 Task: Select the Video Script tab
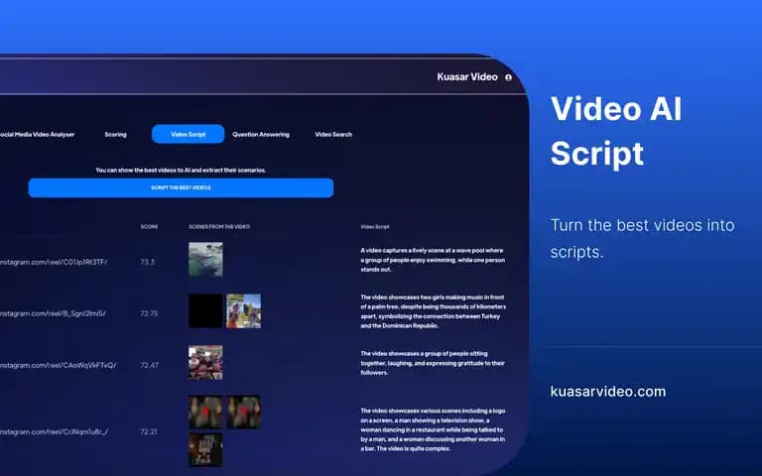(189, 134)
